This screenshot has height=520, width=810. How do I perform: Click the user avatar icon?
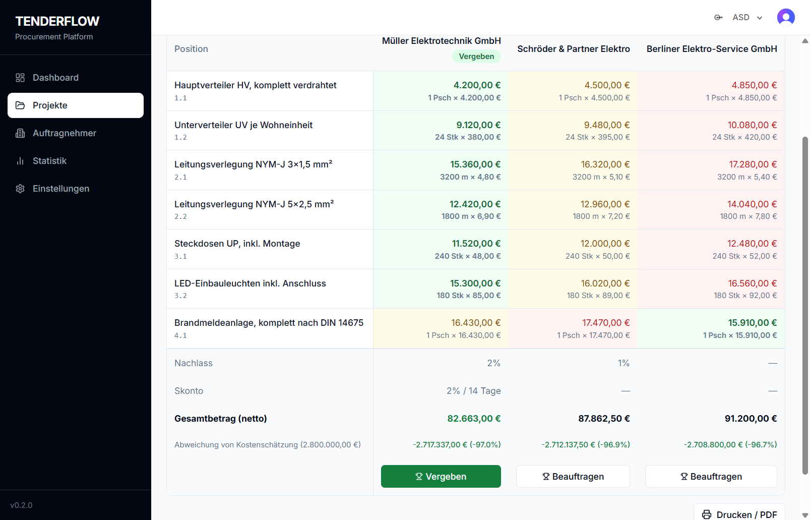pos(786,18)
